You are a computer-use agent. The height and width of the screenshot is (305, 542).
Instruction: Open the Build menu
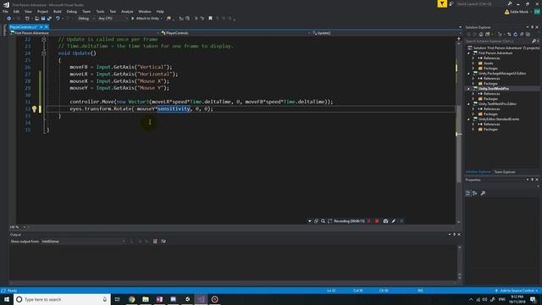pyautogui.click(x=58, y=11)
